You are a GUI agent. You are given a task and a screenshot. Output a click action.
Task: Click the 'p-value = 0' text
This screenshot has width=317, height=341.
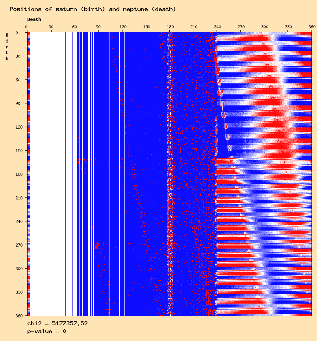[x=47, y=332]
